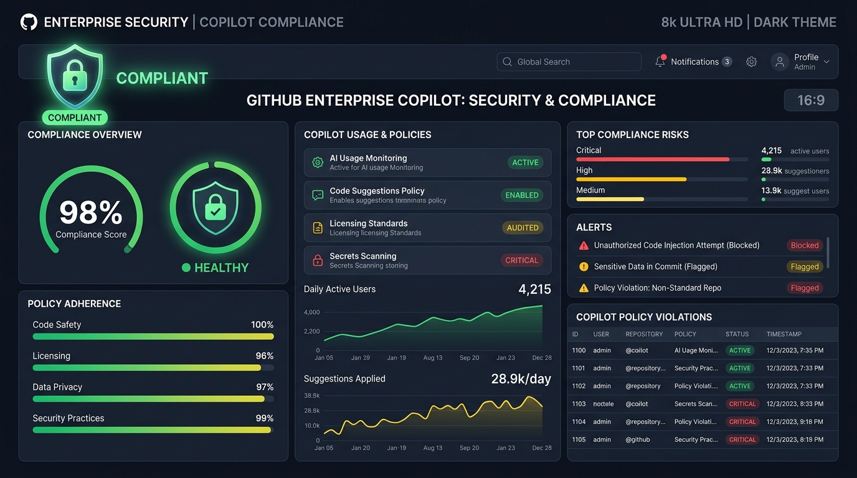Open the Notifications bell icon
Image resolution: width=857 pixels, height=478 pixels.
(660, 61)
